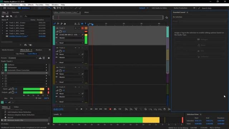Select the Time Selection tool
Screen dimensions: 229x129
click(63, 8)
